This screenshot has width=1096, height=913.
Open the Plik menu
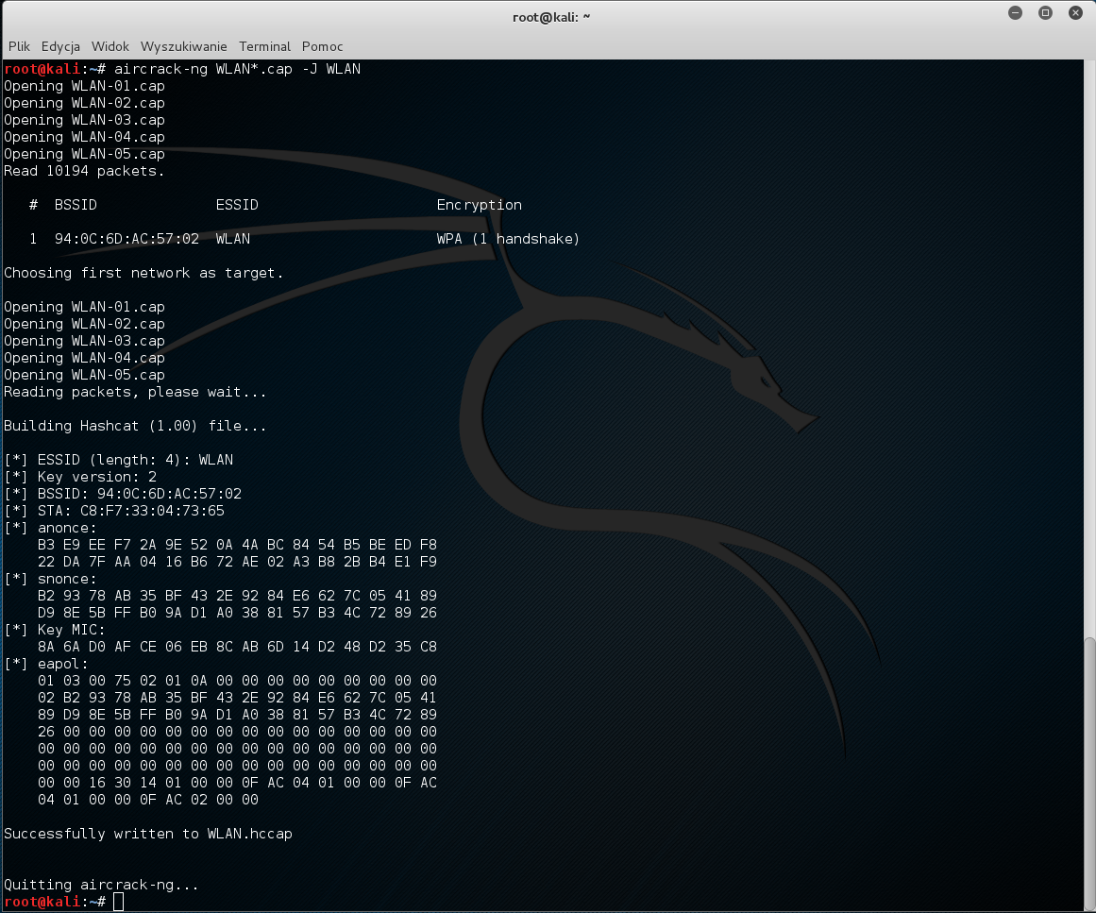19,47
